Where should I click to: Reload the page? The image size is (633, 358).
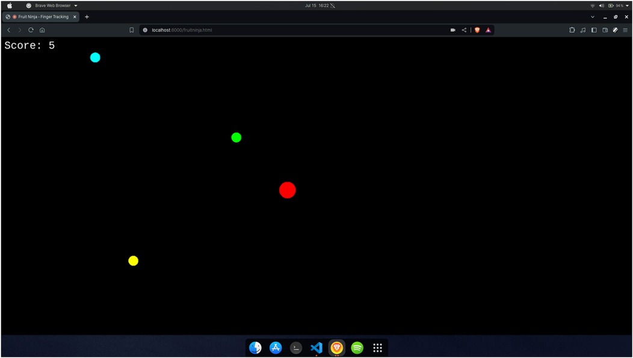click(x=31, y=30)
